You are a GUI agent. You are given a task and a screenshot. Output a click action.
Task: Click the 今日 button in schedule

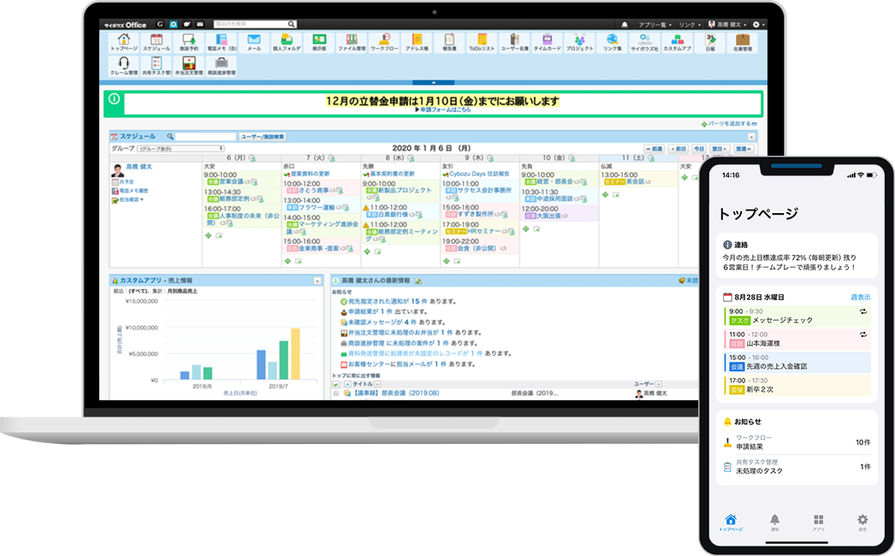coord(700,149)
